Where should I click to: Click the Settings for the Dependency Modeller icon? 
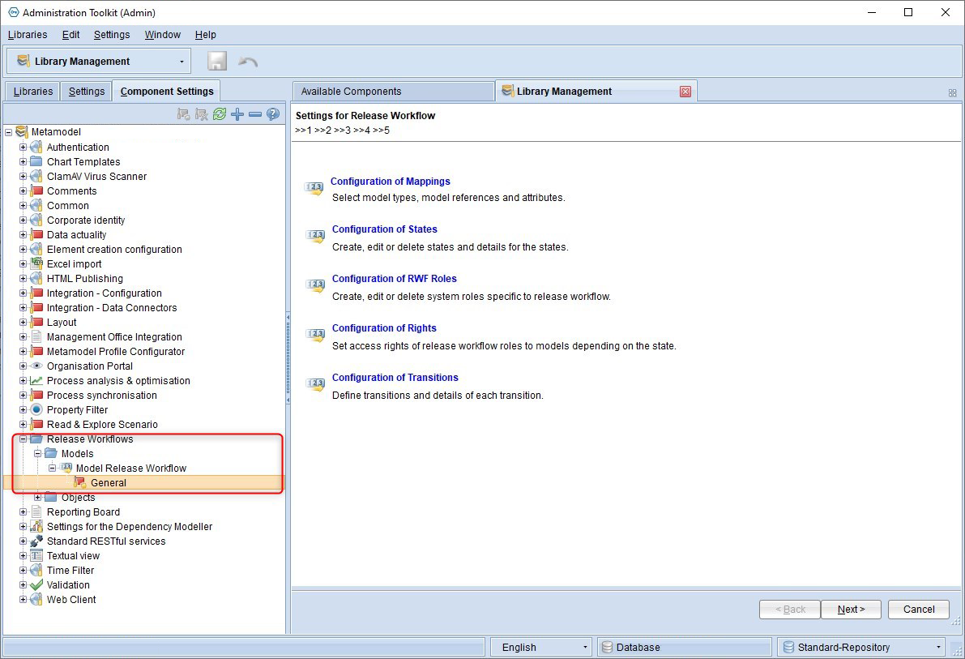[x=36, y=527]
